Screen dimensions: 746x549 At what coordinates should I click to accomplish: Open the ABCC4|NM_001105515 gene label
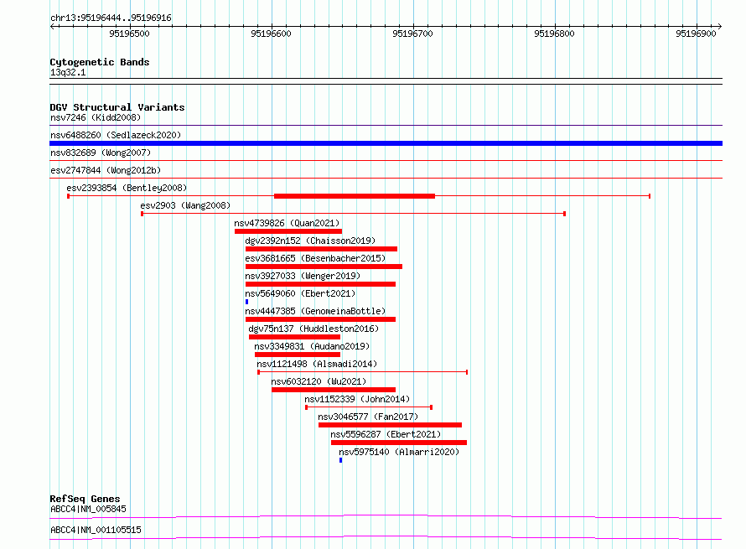tap(96, 530)
